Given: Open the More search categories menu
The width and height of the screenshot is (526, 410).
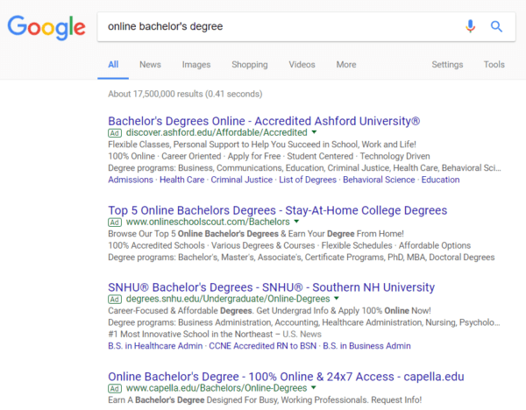Looking at the screenshot, I should pos(346,64).
